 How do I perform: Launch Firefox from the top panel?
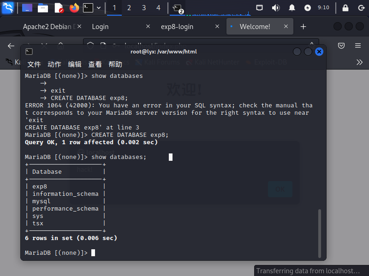coord(74,8)
